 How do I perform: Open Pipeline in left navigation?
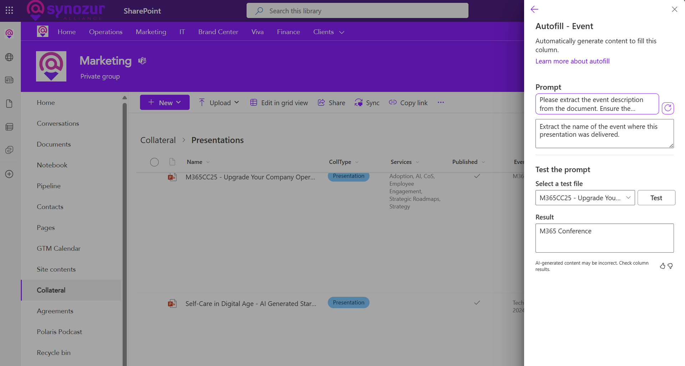click(x=49, y=186)
